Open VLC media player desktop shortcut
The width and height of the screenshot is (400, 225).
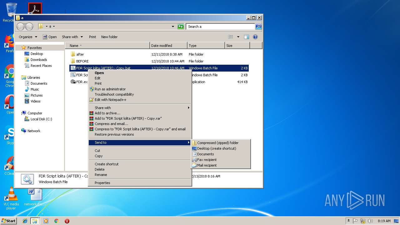(x=11, y=198)
